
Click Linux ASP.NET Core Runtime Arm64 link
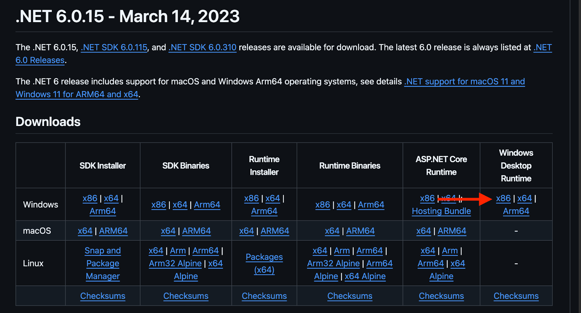tap(431, 263)
